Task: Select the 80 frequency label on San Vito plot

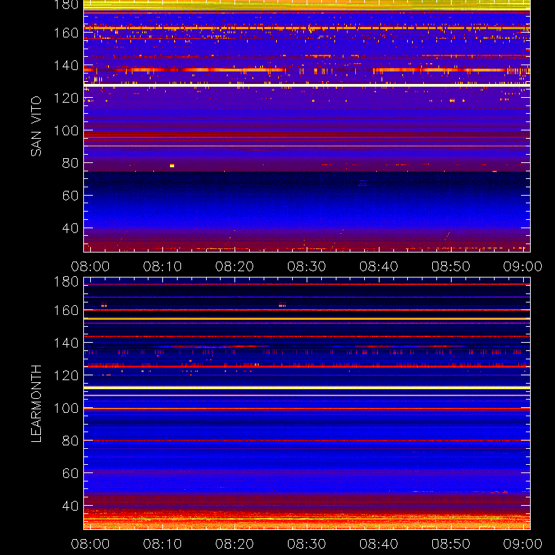Action: pyautogui.click(x=70, y=163)
